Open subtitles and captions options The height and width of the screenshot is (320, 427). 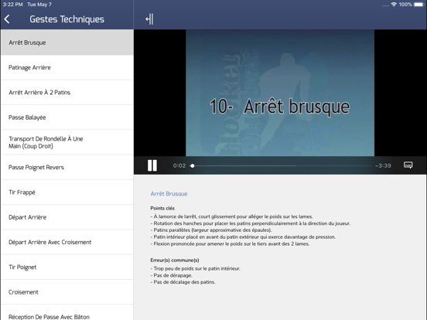408,165
